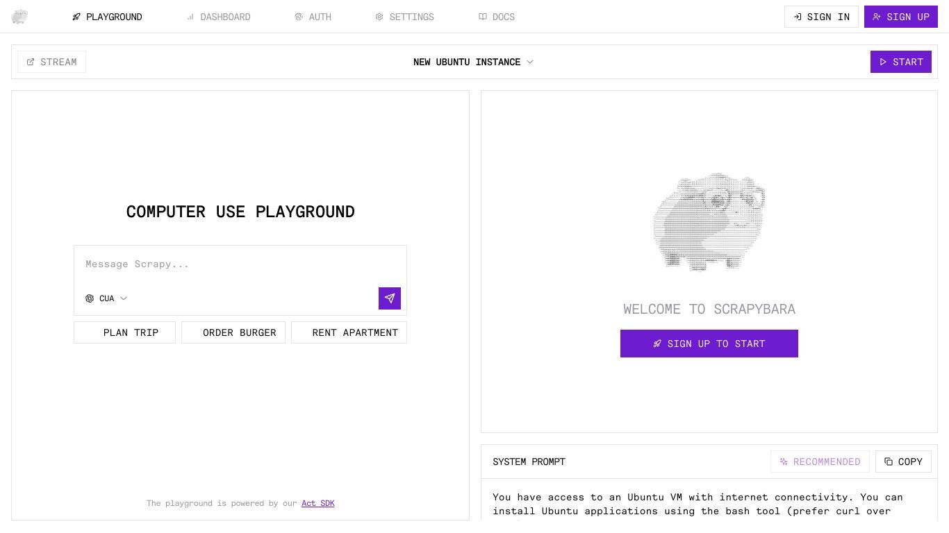This screenshot has width=949, height=533.
Task: Click the Scrapybara logo in the header
Action: tap(19, 17)
